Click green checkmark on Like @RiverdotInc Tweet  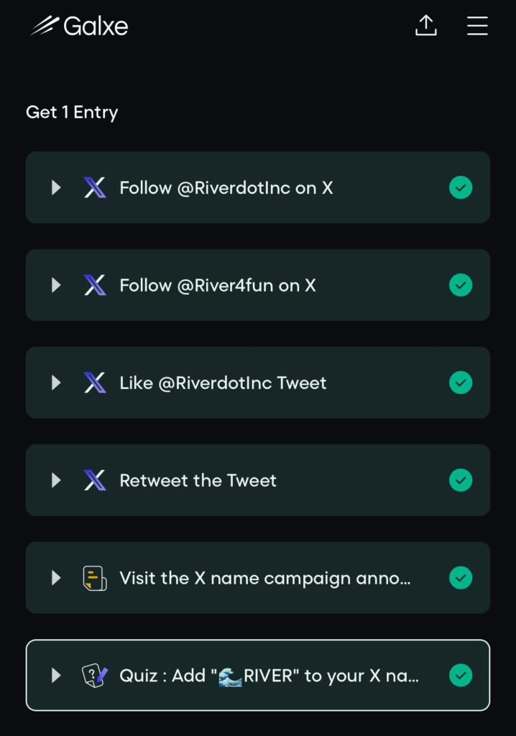pos(461,383)
